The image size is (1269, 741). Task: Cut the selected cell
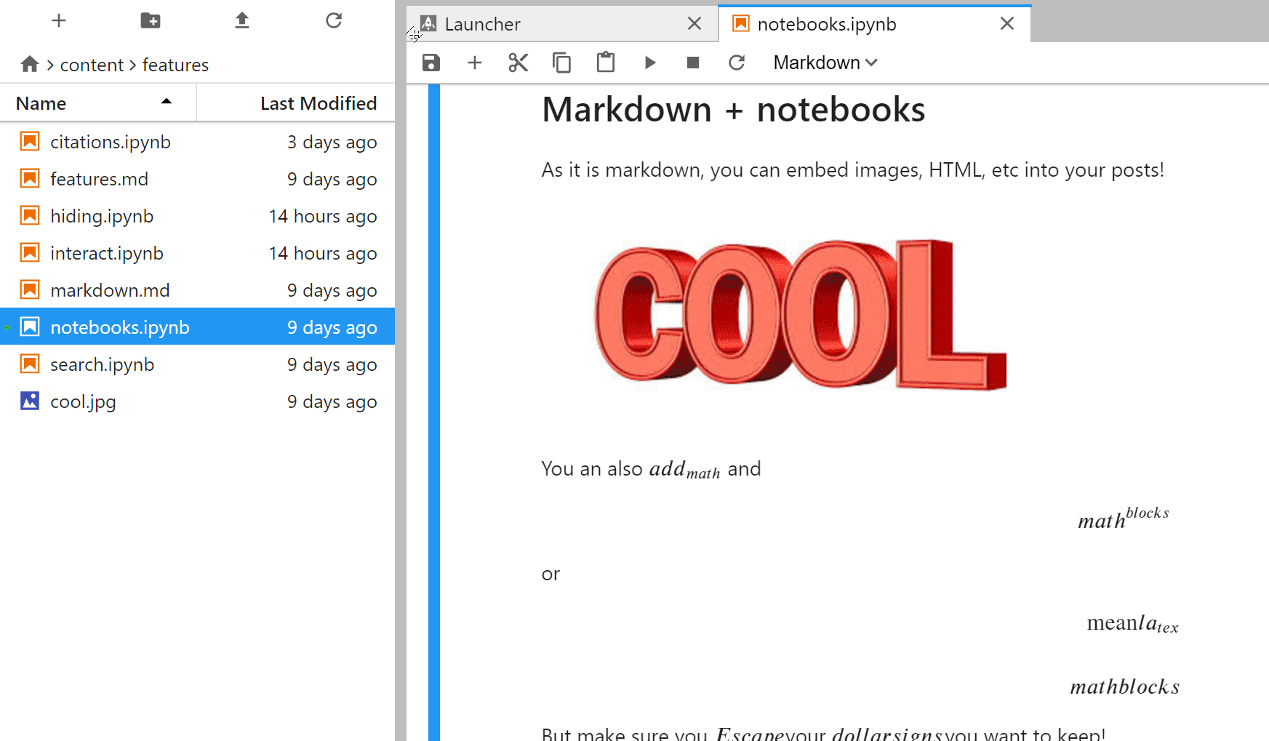tap(518, 63)
